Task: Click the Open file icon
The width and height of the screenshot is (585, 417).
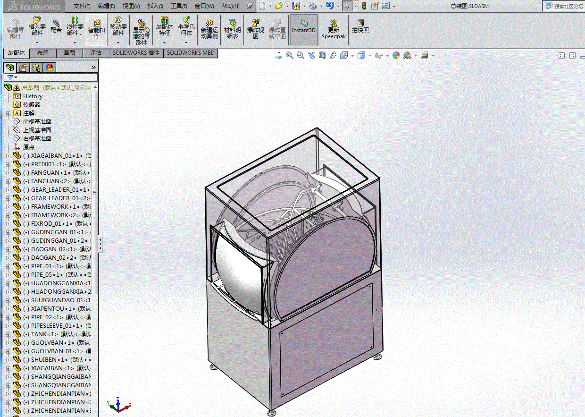Action: point(279,6)
